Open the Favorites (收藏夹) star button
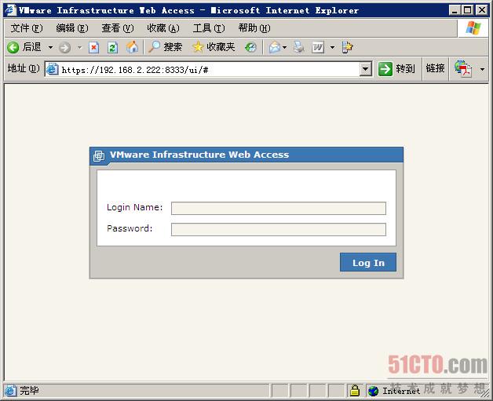 click(x=214, y=47)
